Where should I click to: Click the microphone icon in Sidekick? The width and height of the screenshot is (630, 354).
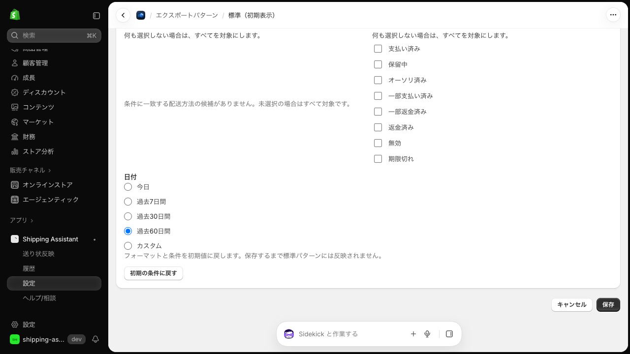point(427,334)
